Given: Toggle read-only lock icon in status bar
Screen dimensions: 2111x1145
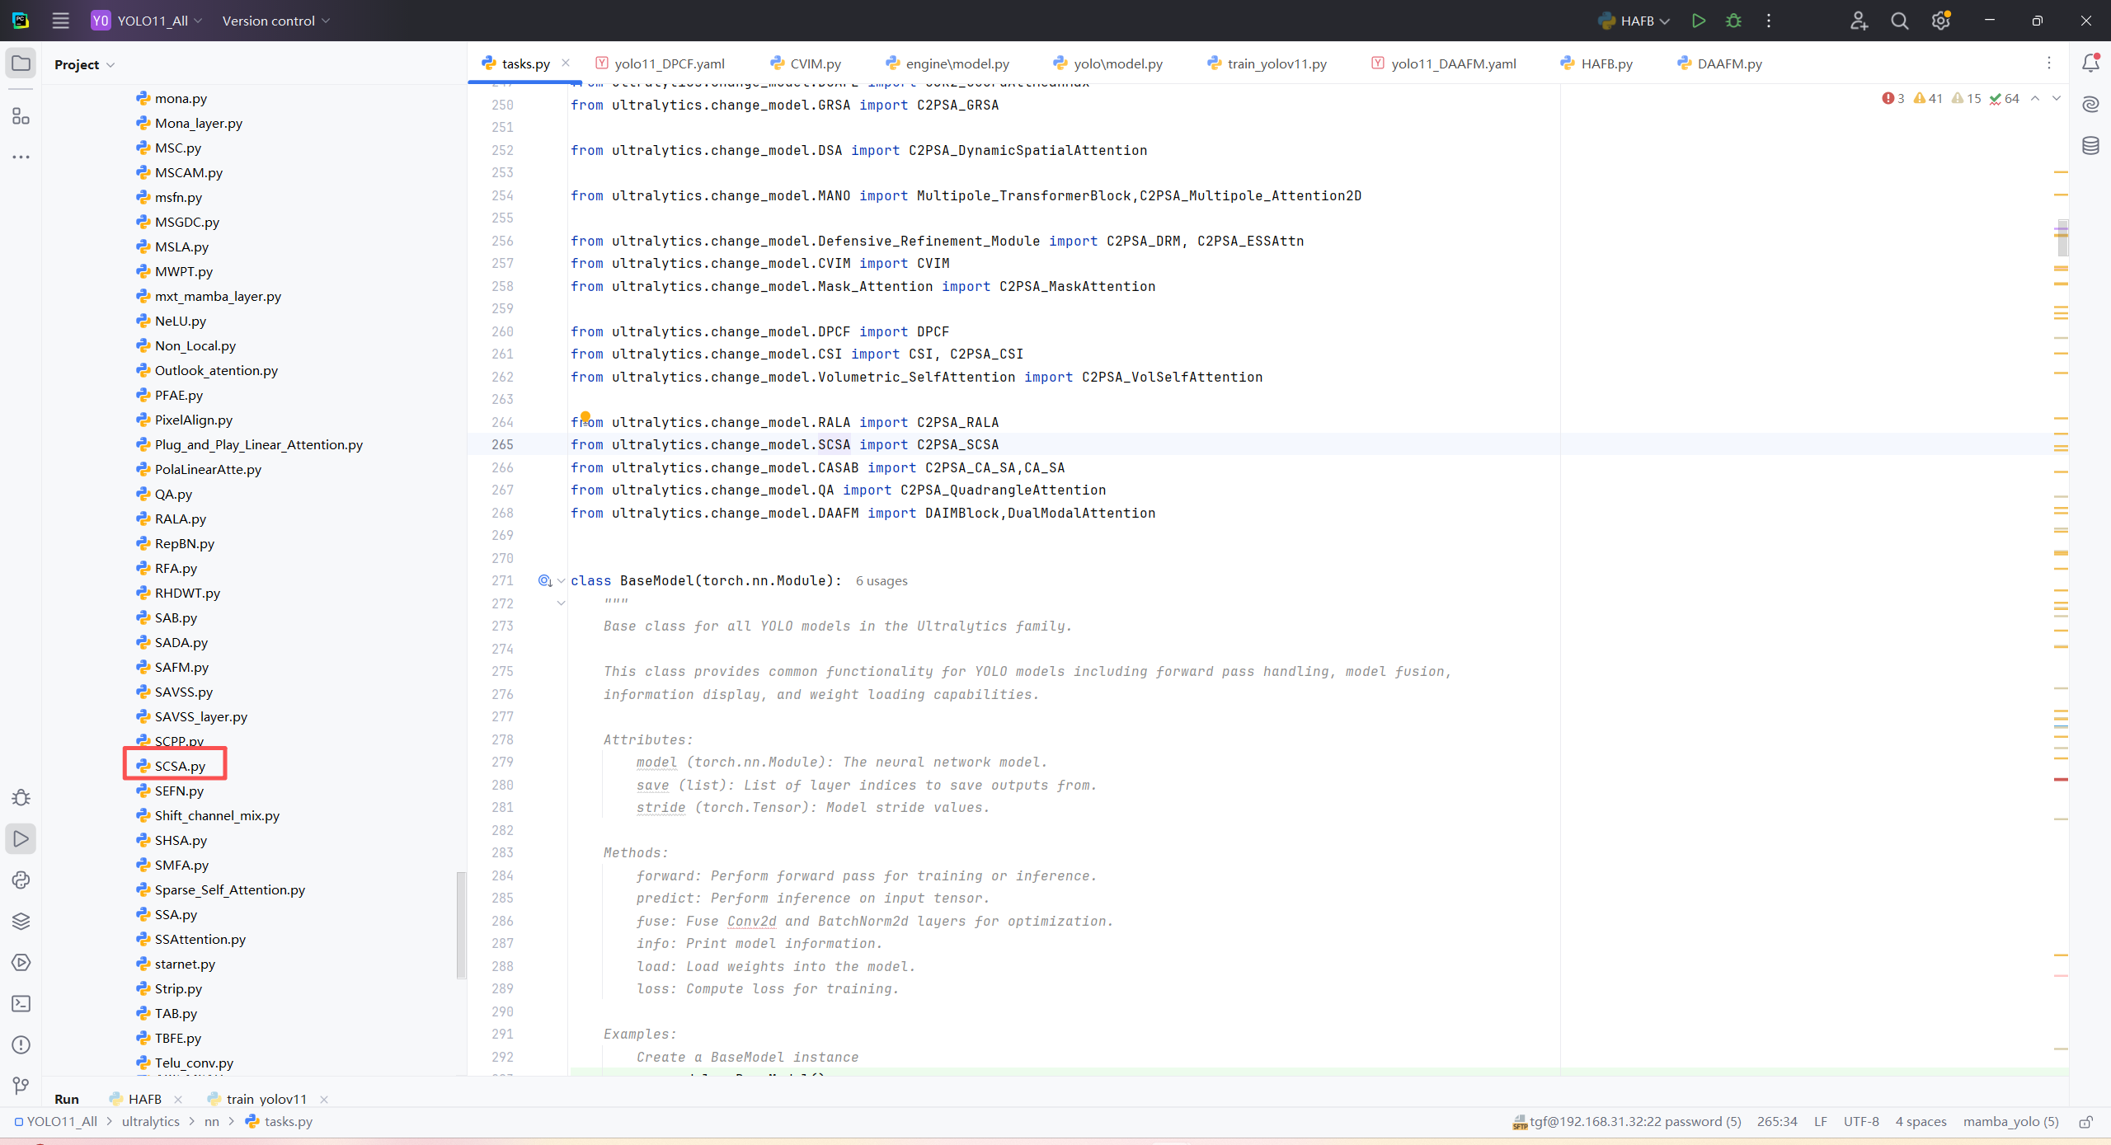Looking at the screenshot, I should tap(2085, 1122).
